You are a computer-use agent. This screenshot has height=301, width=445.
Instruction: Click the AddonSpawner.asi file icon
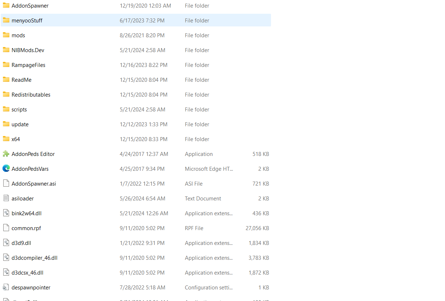[6, 183]
